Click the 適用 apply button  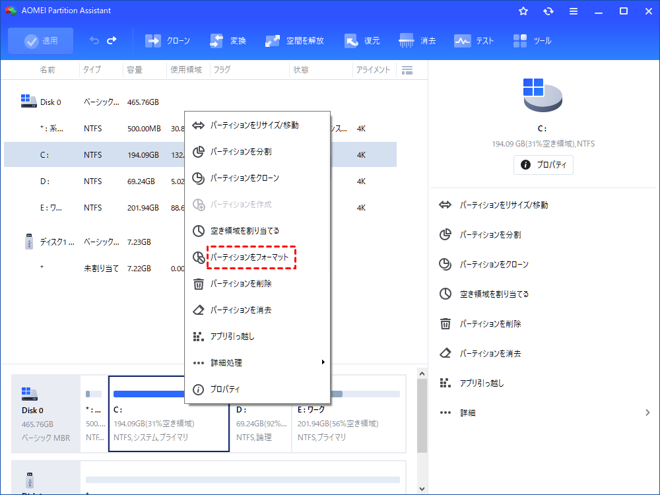tap(42, 41)
